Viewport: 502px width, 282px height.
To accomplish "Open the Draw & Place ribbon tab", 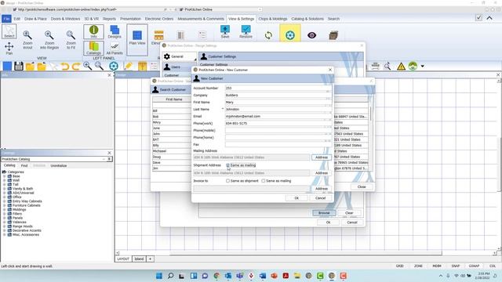I will pos(35,19).
